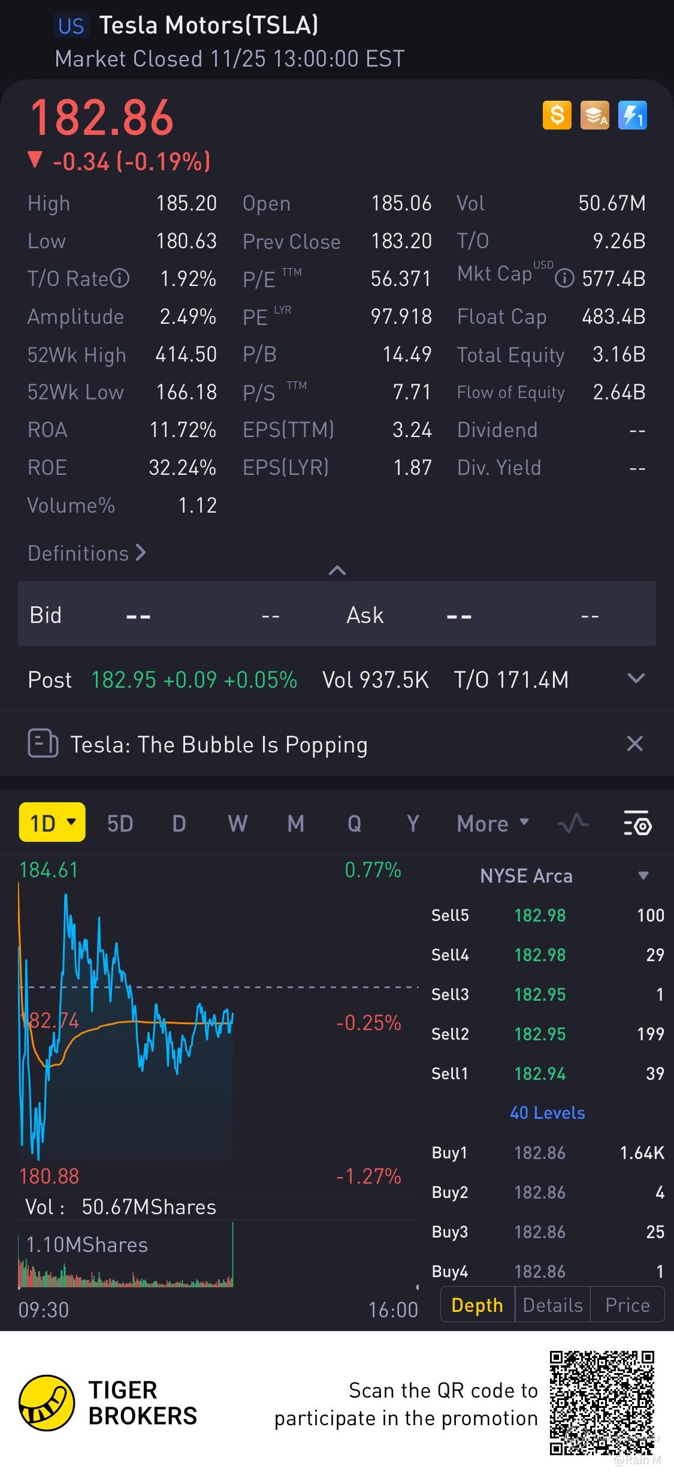The width and height of the screenshot is (674, 1475).
Task: Tap the promotion QR code
Action: tap(602, 1402)
